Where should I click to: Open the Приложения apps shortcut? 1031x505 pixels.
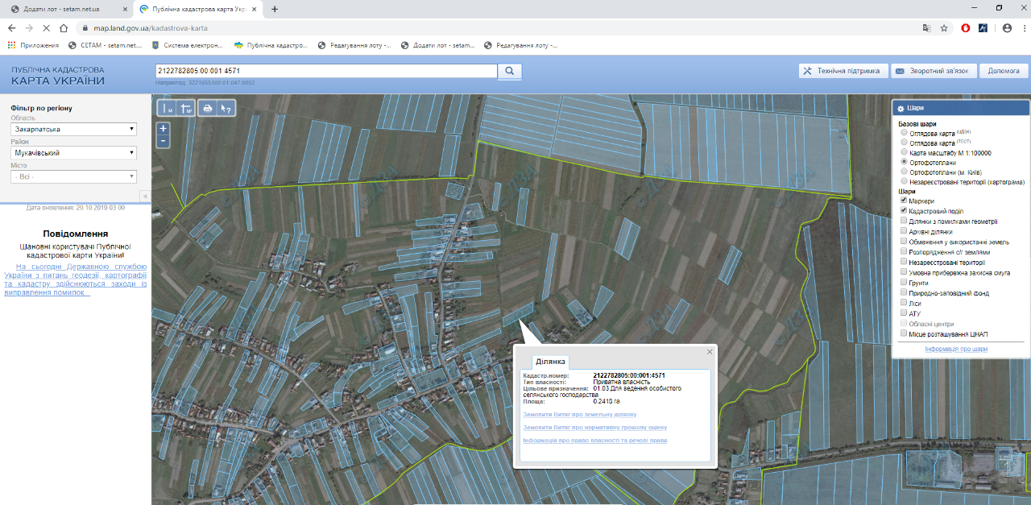[34, 45]
